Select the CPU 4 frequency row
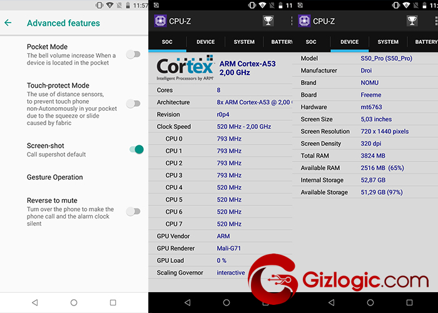The height and width of the screenshot is (313, 438). pos(220,187)
